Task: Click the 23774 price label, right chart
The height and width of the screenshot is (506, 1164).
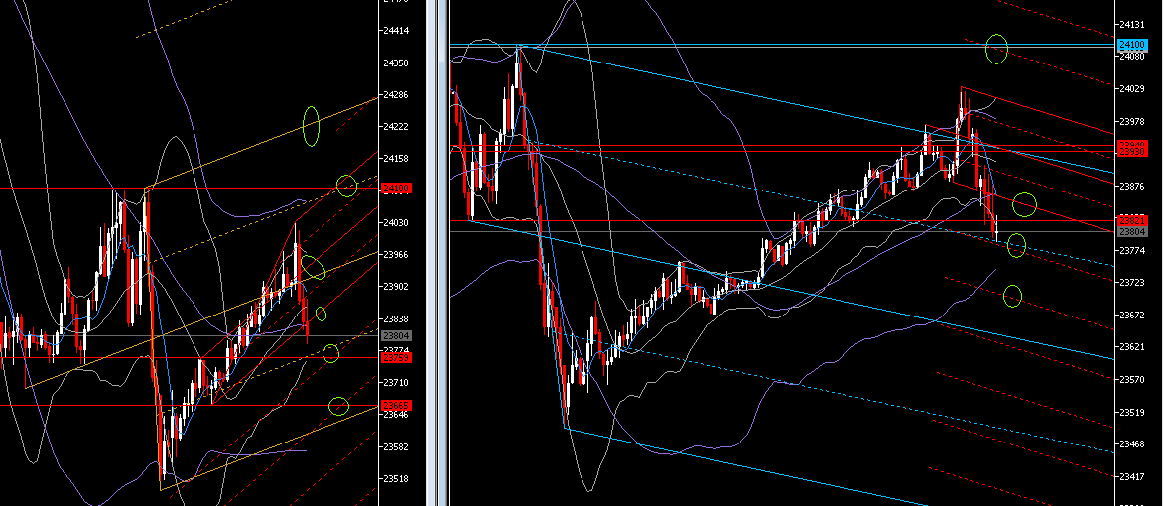Action: click(1133, 251)
